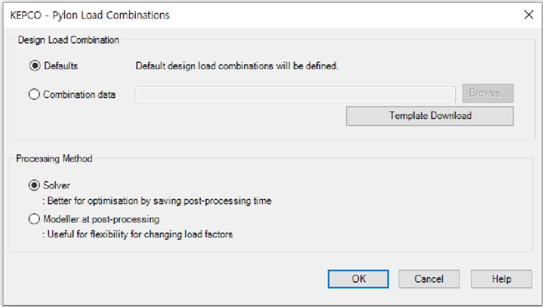
Task: Click the combination data file path field
Action: [x=295, y=95]
